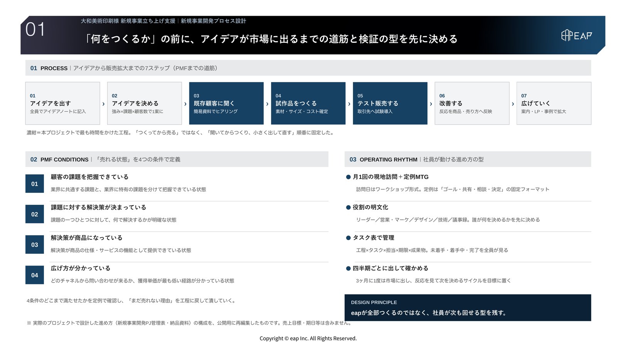Select step card 04 試作品をつくる
617x346 pixels.
308,103
